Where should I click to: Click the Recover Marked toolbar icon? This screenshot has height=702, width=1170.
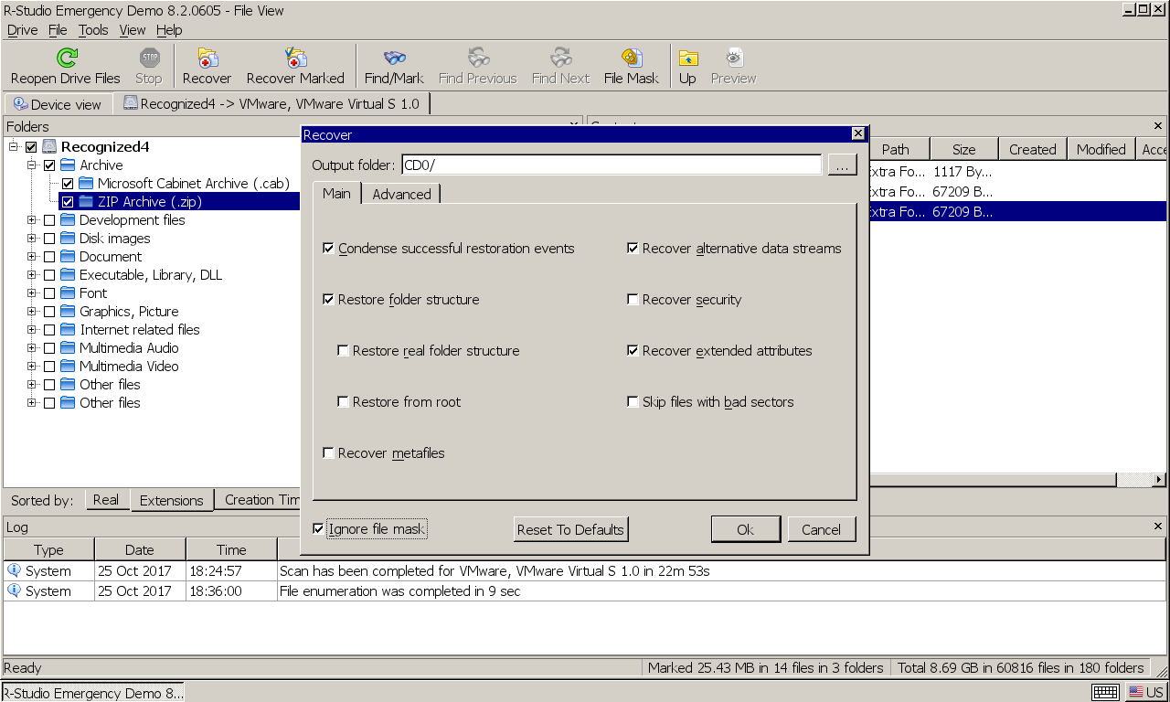pyautogui.click(x=295, y=58)
